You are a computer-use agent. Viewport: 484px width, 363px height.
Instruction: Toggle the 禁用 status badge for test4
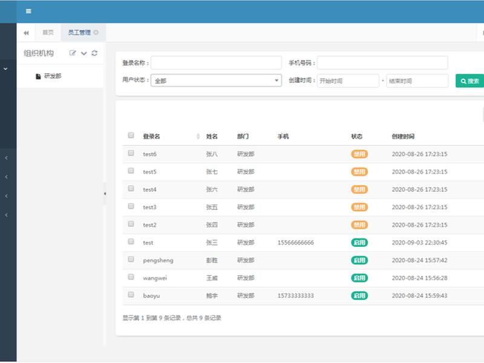[359, 189]
